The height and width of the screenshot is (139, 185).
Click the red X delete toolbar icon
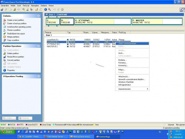tap(15, 9)
